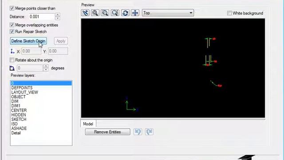The height and width of the screenshot is (160, 284).
Task: Click the Distance input field
Action: [x=42, y=17]
